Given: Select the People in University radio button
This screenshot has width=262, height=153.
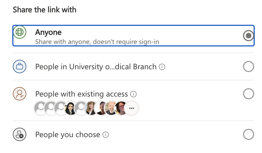Looking at the screenshot, I should point(248,67).
